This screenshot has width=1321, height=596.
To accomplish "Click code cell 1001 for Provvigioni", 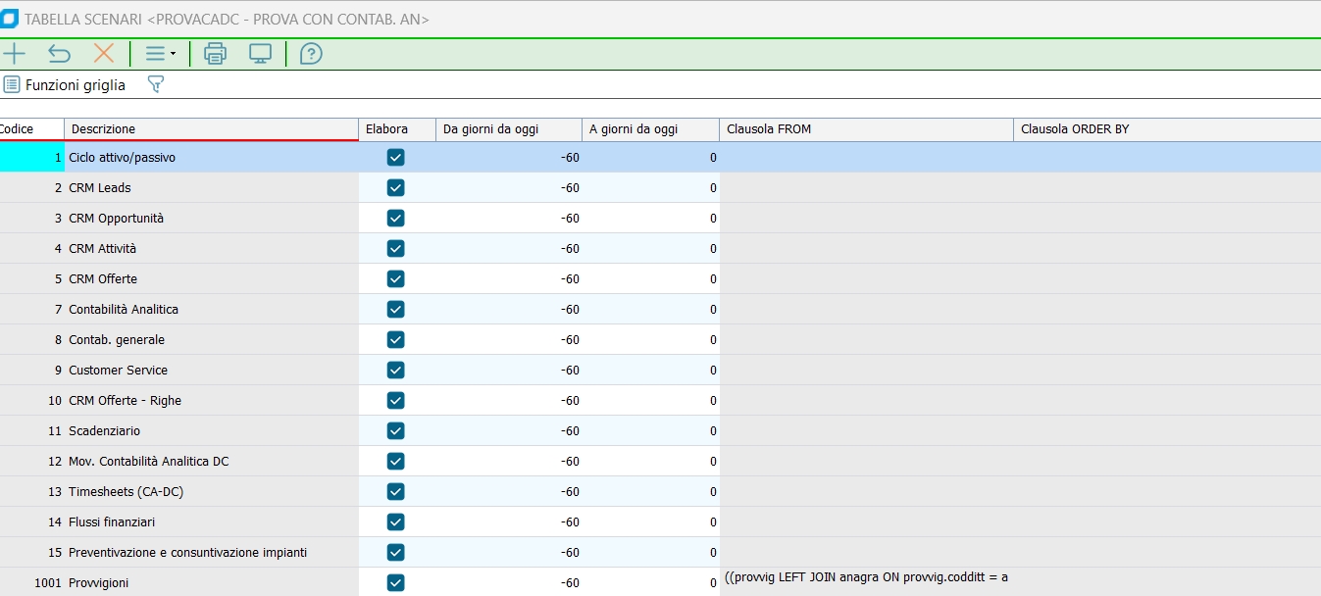I will pos(31,582).
